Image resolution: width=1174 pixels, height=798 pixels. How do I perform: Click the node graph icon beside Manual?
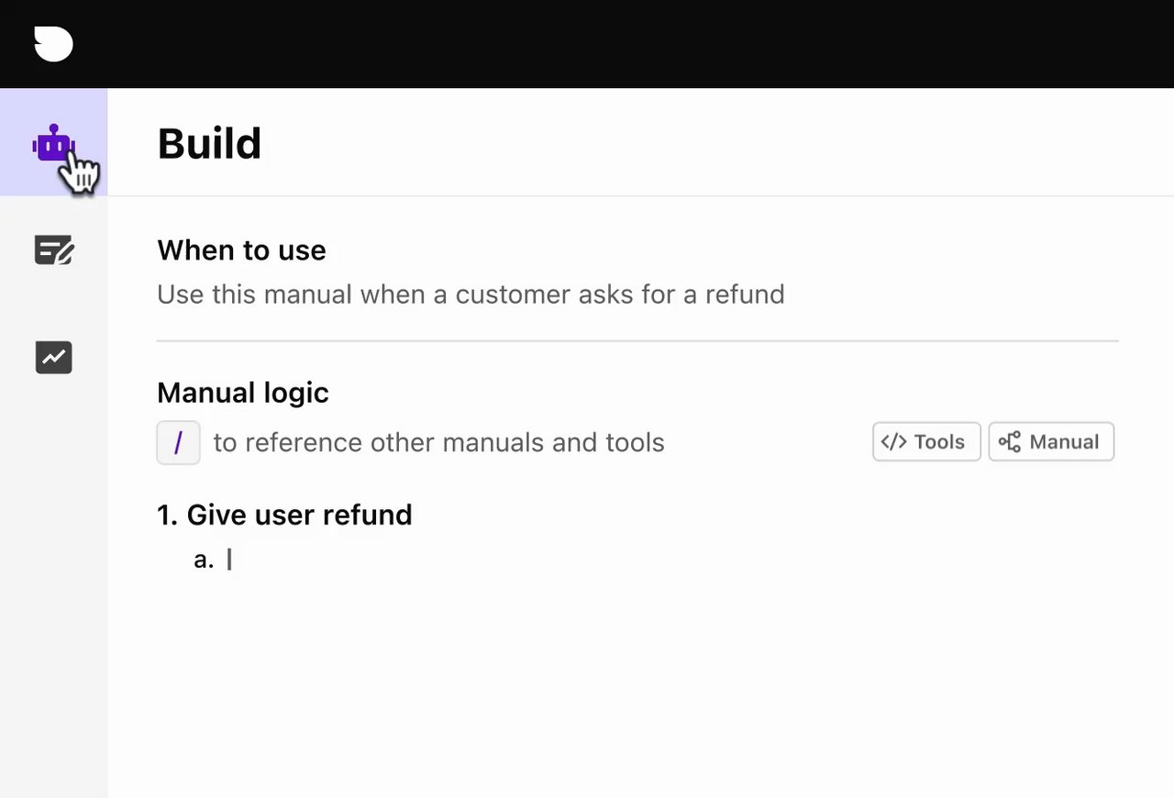1009,442
